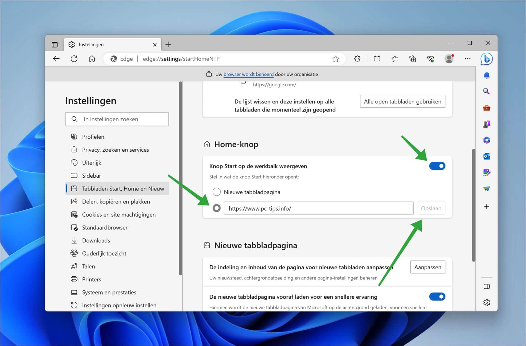This screenshot has width=526, height=346.
Task: Open the Browser essentials heart icon
Action: tap(430, 59)
